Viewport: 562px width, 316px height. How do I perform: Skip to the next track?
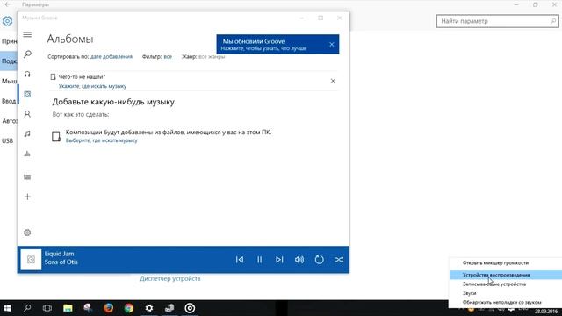[x=279, y=260]
